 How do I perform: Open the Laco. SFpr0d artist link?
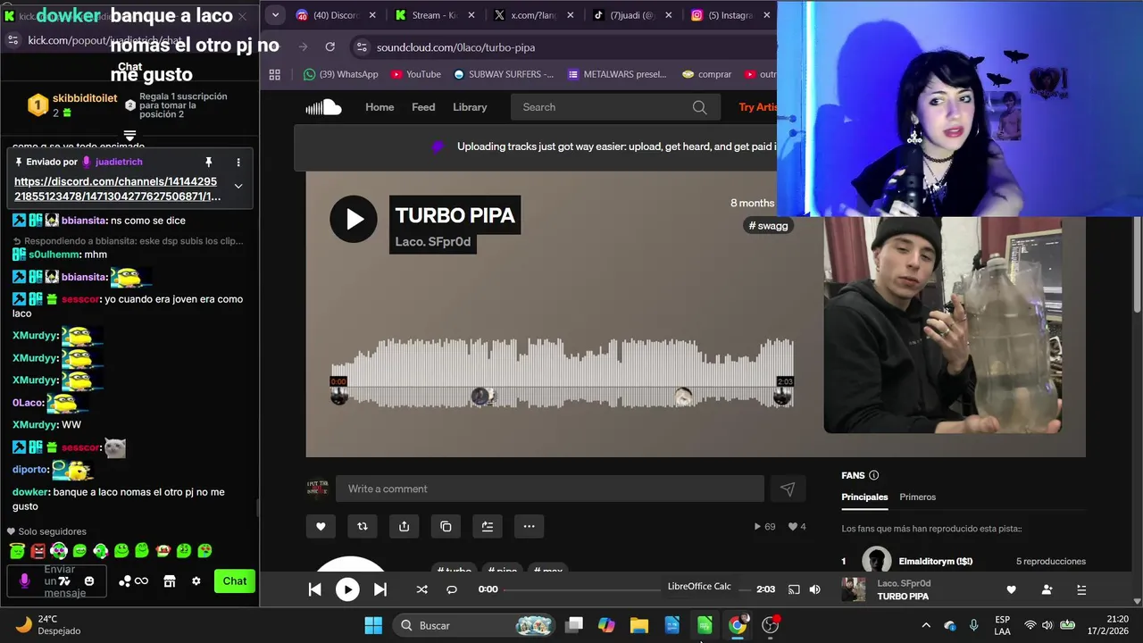coord(433,242)
